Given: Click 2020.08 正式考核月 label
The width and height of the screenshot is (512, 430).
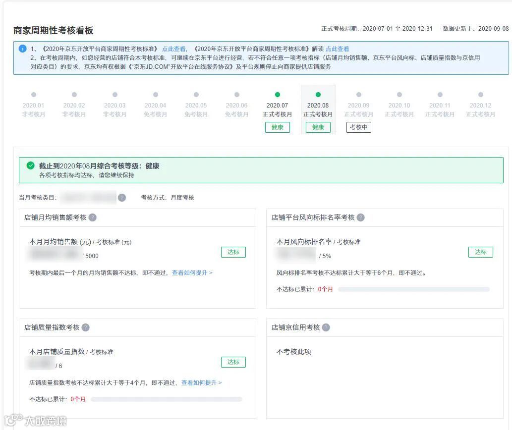Looking at the screenshot, I should pyautogui.click(x=318, y=114).
